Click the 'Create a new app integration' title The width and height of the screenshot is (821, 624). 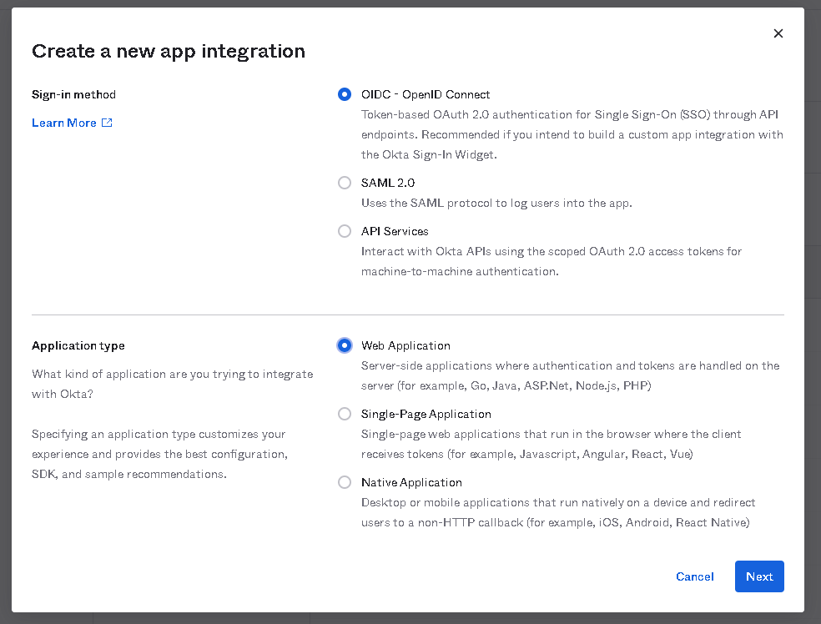click(169, 51)
